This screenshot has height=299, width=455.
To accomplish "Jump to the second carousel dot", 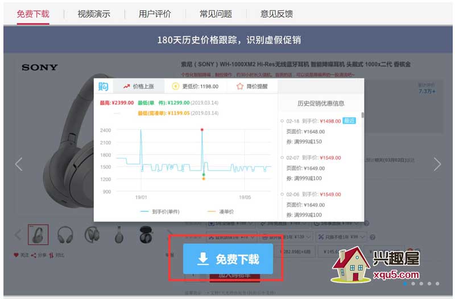I will 413,284.
